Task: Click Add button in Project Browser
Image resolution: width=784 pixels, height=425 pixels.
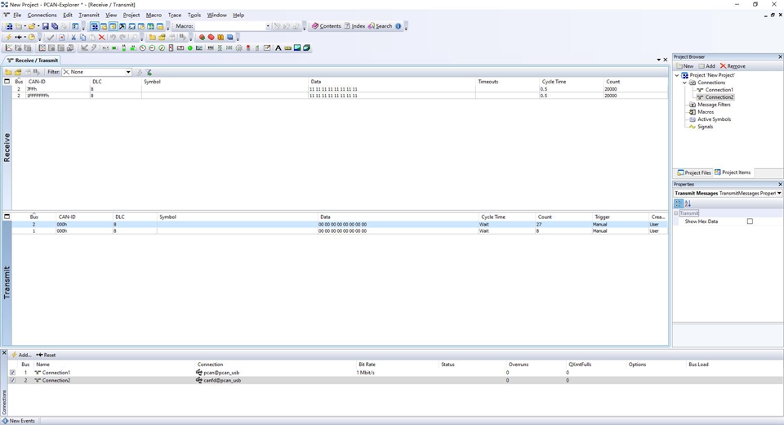Action: coord(706,66)
